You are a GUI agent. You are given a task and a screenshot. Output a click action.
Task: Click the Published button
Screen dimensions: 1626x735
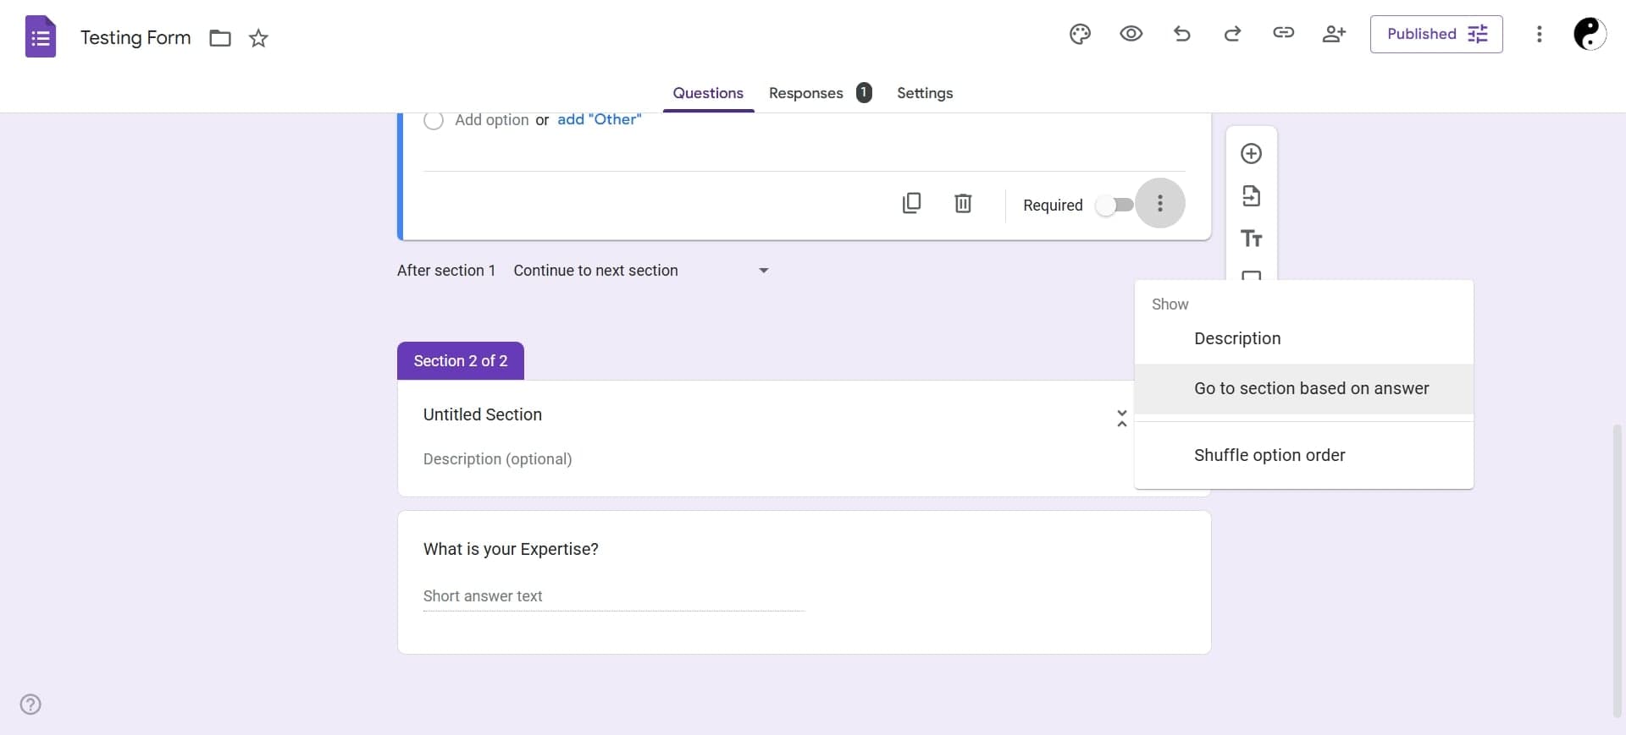click(x=1435, y=34)
